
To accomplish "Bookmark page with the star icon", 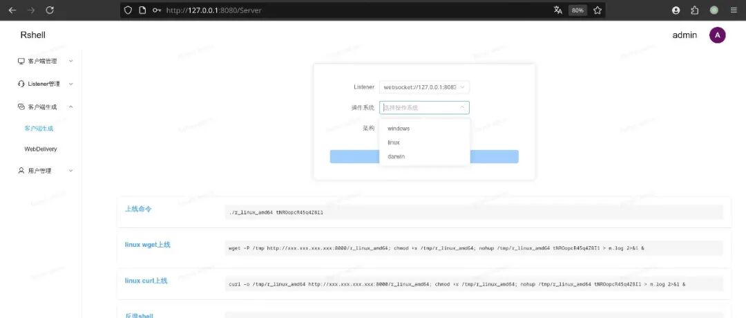I will [x=597, y=10].
